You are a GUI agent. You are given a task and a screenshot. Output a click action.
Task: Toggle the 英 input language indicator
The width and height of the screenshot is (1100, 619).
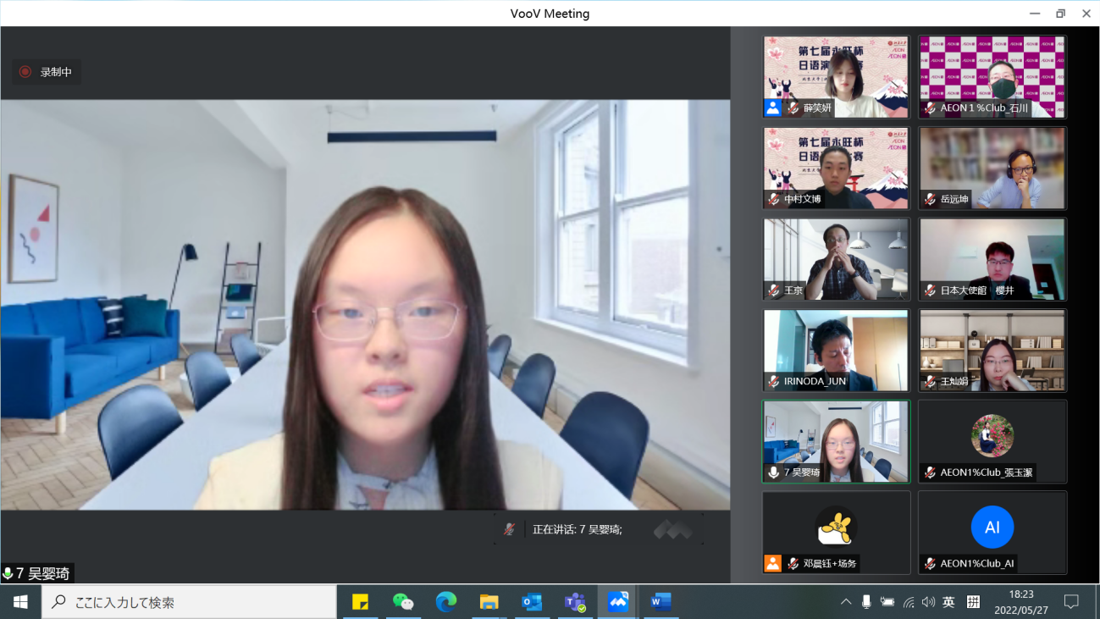click(x=948, y=602)
